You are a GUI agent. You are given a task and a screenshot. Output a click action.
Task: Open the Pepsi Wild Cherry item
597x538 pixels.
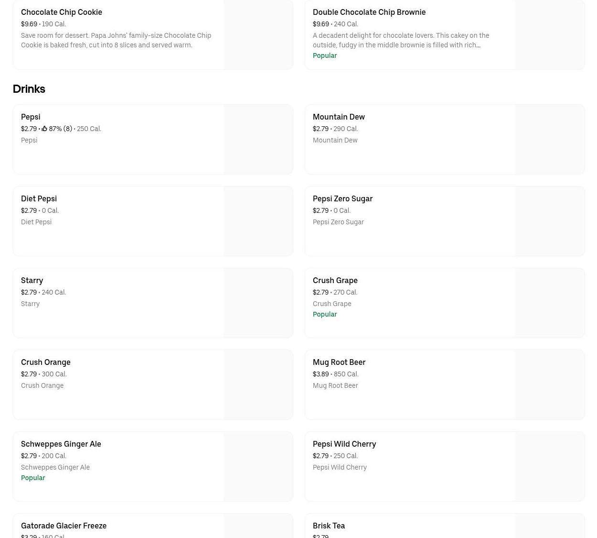[344, 444]
